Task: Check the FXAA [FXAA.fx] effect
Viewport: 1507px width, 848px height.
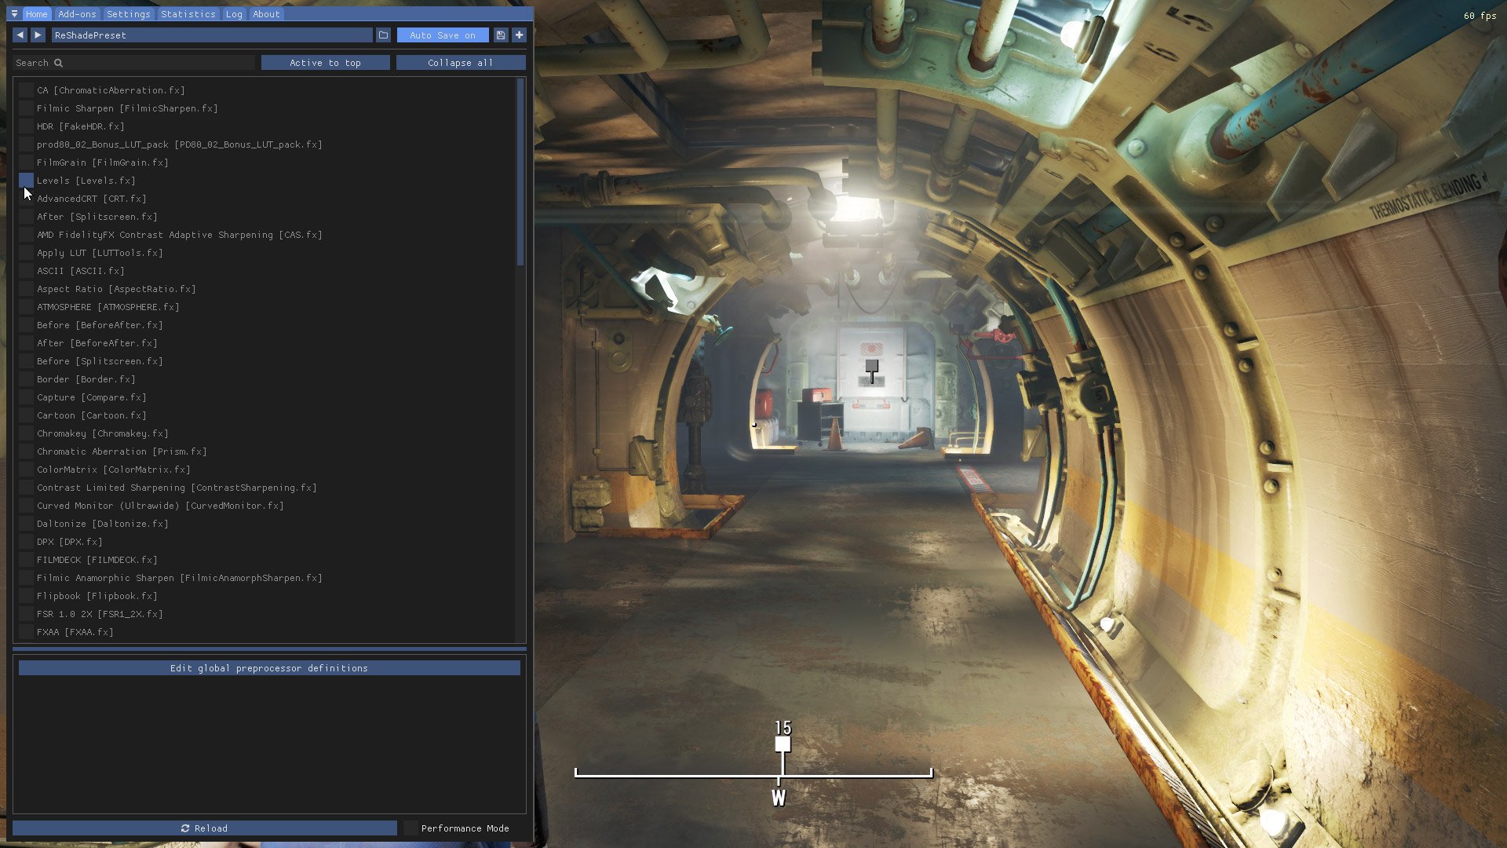Action: coord(26,632)
